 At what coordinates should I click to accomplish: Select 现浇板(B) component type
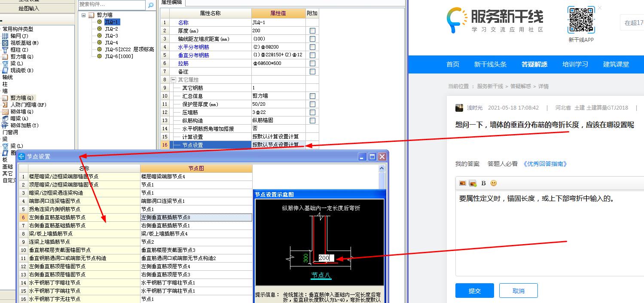(18, 70)
